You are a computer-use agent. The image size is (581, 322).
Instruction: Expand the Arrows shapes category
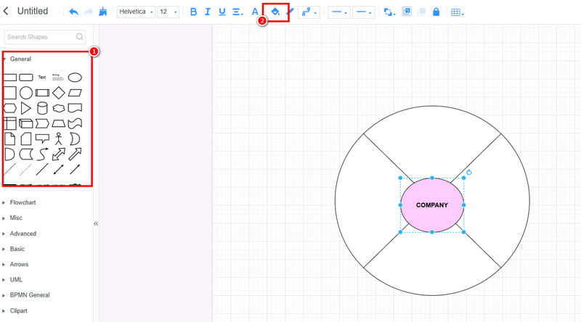pos(19,264)
